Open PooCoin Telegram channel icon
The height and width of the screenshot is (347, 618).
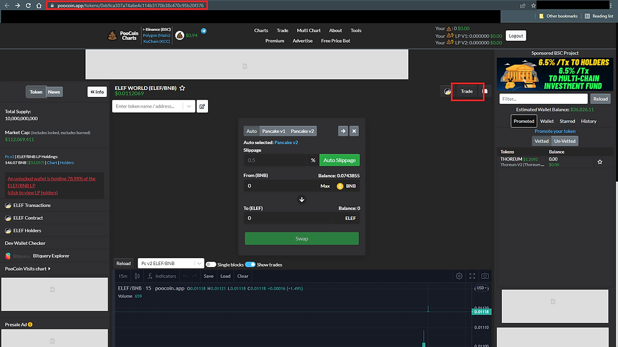(x=204, y=31)
